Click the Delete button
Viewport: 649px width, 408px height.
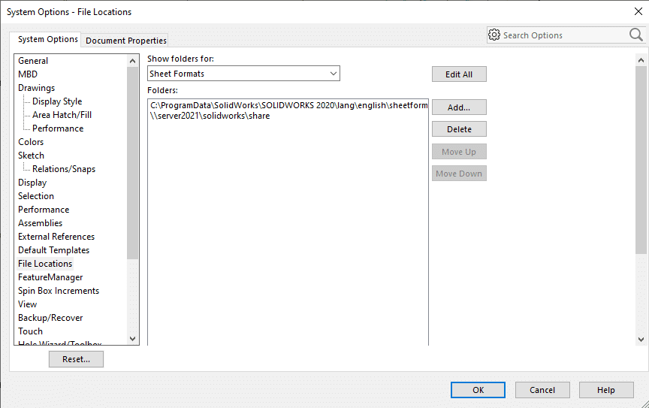459,129
